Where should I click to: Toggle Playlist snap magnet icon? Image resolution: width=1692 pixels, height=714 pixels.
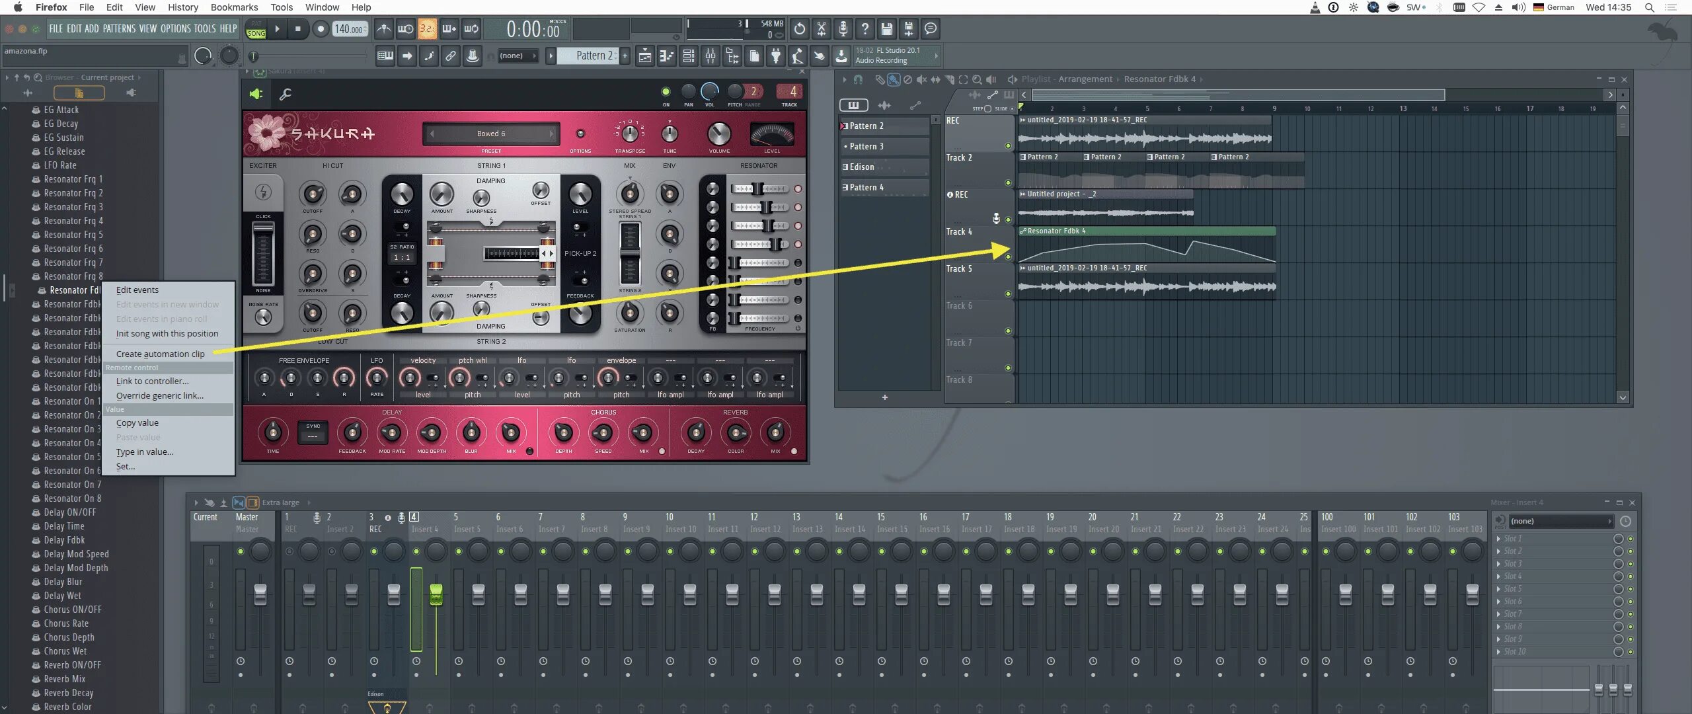(x=858, y=79)
